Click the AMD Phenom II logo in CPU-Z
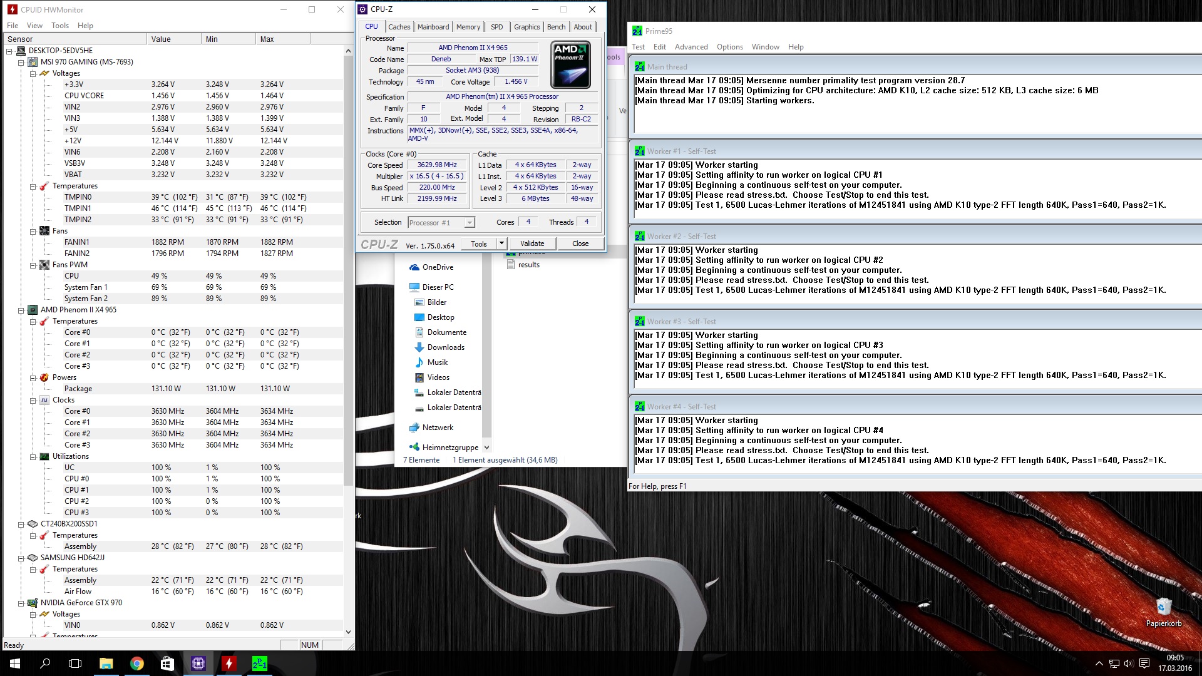The image size is (1202, 676). pyautogui.click(x=570, y=65)
